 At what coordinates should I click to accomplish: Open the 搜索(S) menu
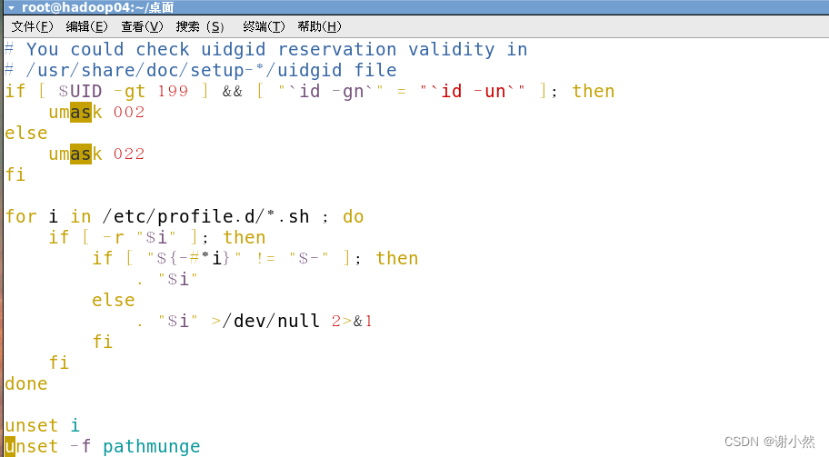pyautogui.click(x=200, y=26)
